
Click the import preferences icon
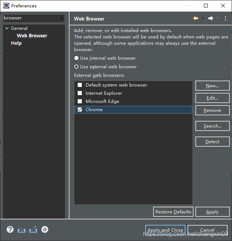coord(21,230)
